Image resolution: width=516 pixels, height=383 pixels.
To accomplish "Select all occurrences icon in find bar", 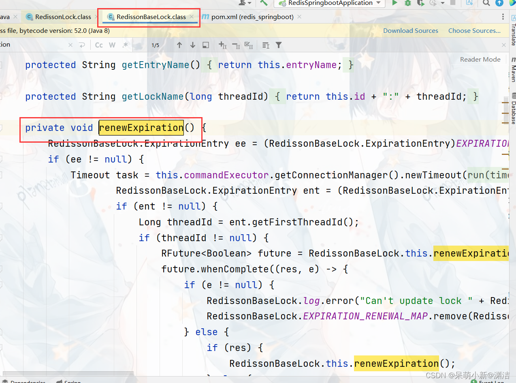I will (249, 45).
